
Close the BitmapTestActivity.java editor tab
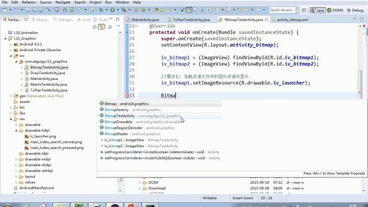[267, 20]
